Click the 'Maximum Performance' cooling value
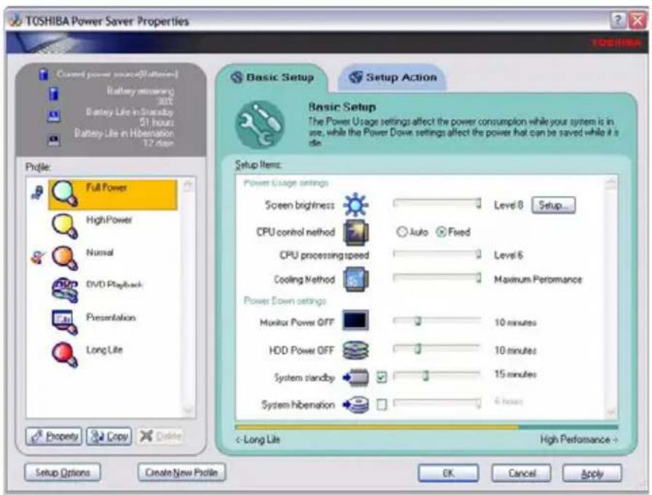The width and height of the screenshot is (652, 495). pos(538,279)
